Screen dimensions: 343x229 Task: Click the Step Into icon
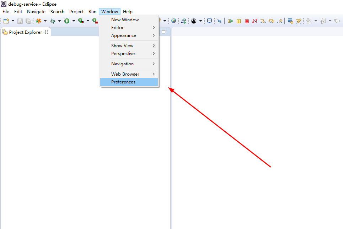[263, 21]
